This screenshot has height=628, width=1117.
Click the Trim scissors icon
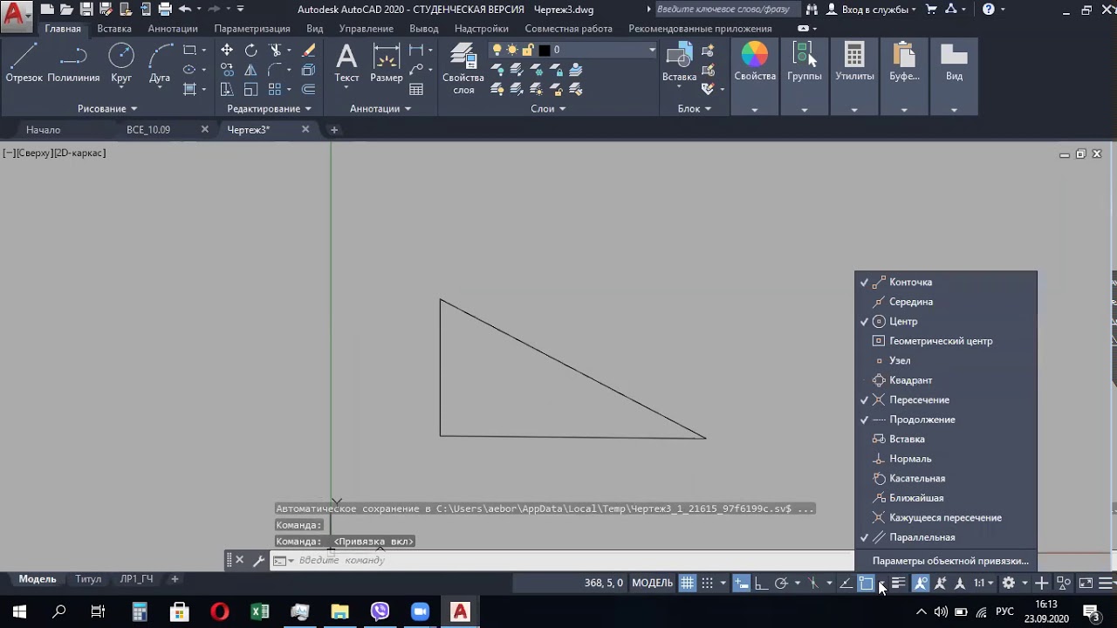point(276,51)
